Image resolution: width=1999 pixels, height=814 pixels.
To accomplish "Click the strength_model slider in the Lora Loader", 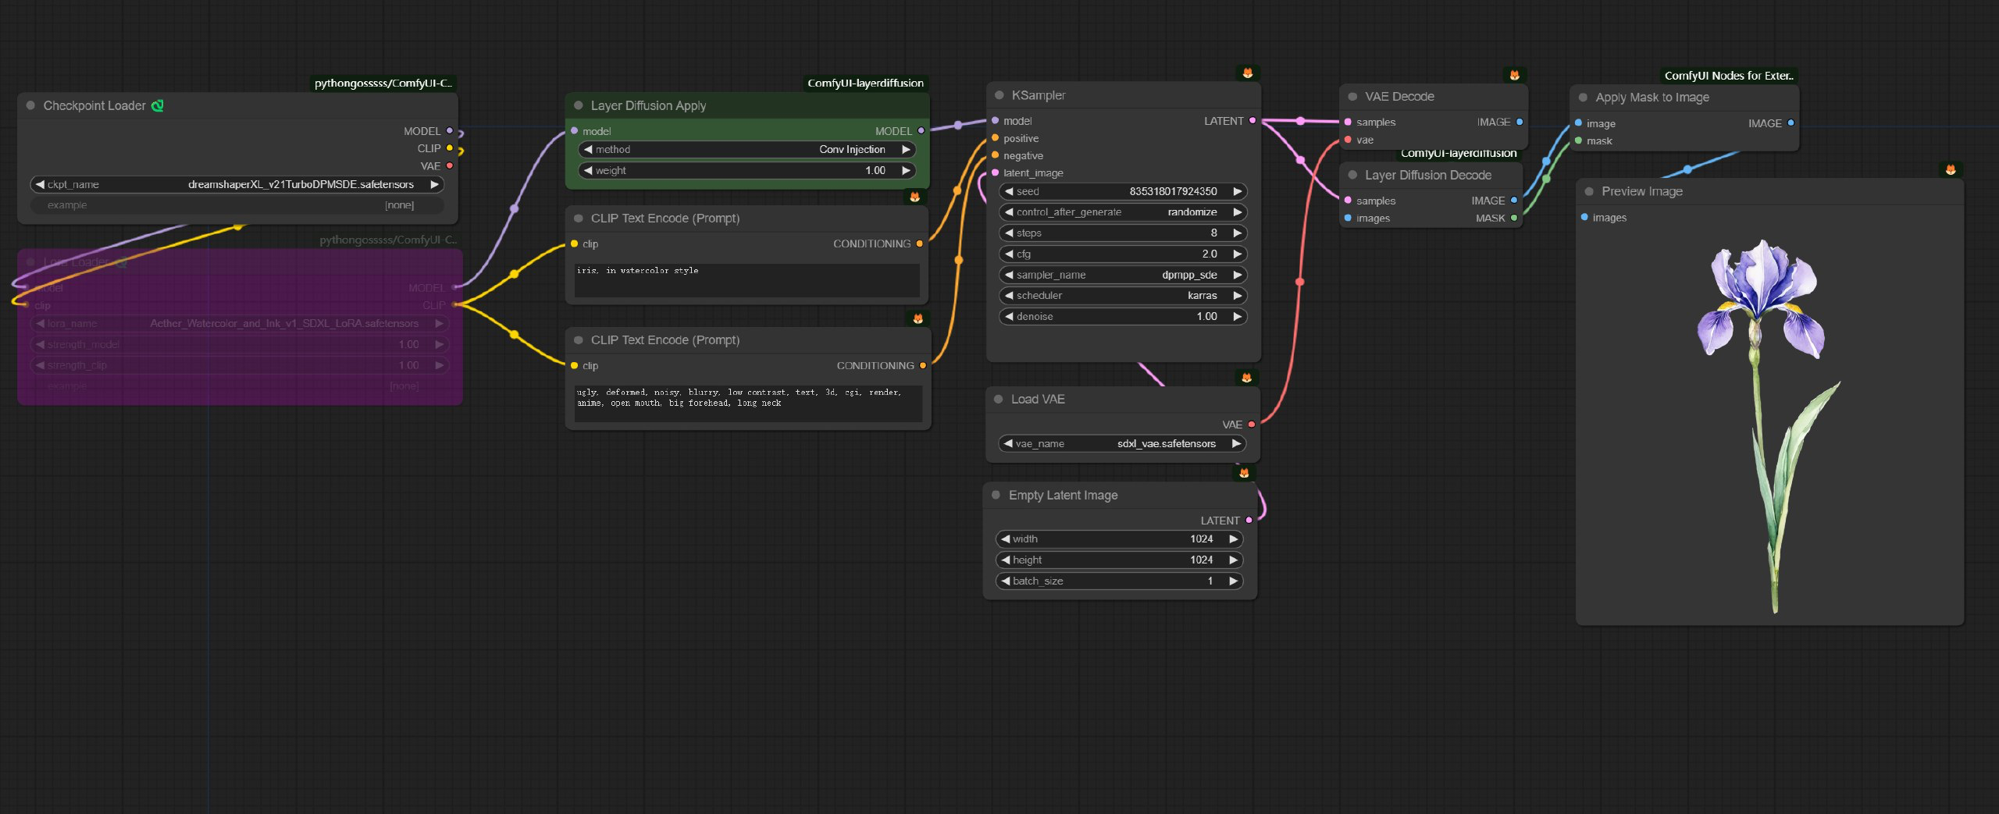I will (240, 344).
